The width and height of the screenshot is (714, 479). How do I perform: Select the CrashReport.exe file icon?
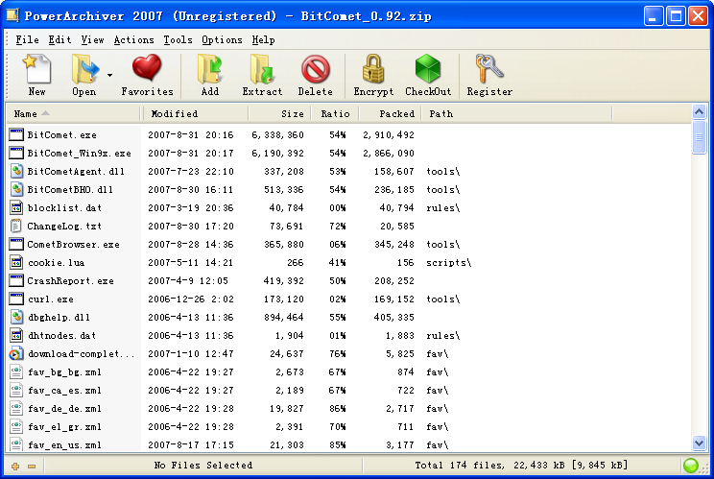[x=16, y=280]
